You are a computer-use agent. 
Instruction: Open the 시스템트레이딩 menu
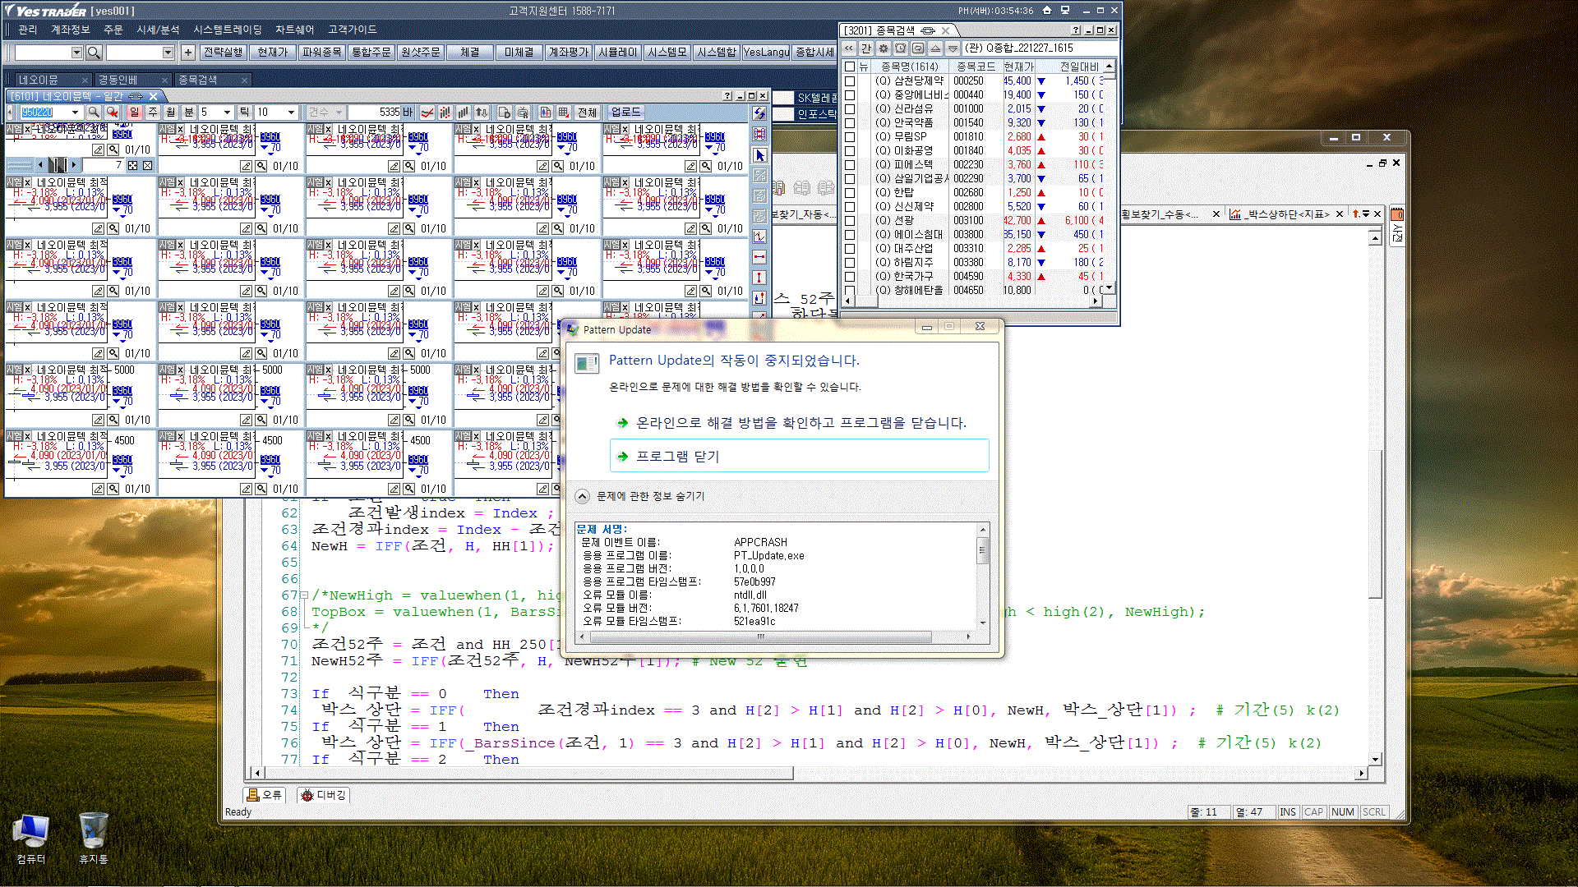click(228, 30)
